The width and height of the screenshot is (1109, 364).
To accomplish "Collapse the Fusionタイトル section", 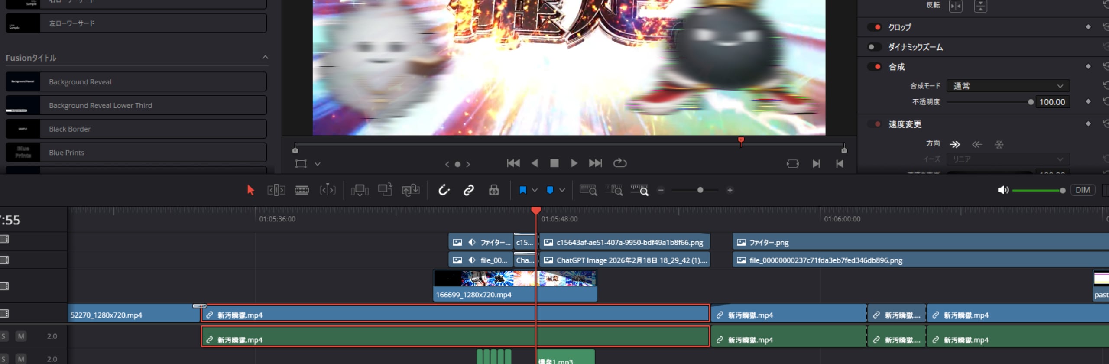I will (x=265, y=57).
